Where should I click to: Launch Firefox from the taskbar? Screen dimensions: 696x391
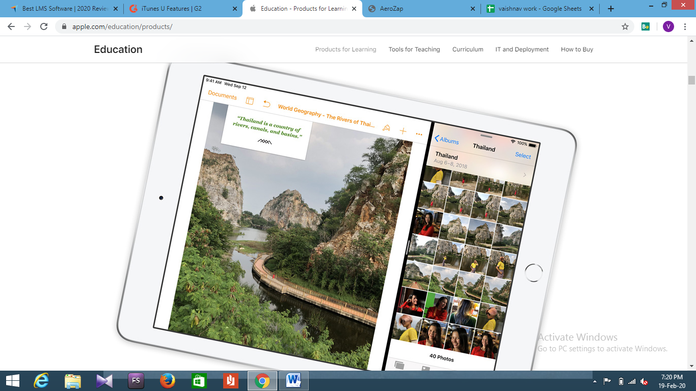(x=167, y=380)
